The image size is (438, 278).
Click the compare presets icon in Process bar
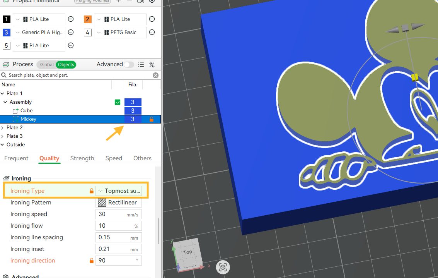point(152,65)
